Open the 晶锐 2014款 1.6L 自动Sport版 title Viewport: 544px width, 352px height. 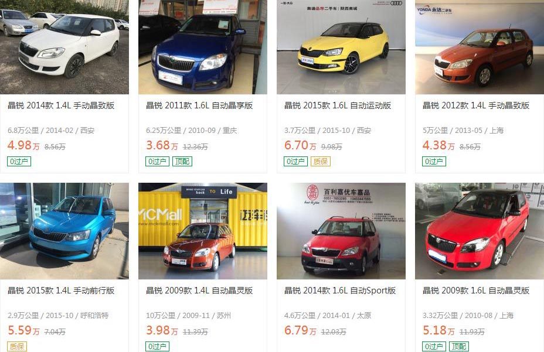(340, 291)
